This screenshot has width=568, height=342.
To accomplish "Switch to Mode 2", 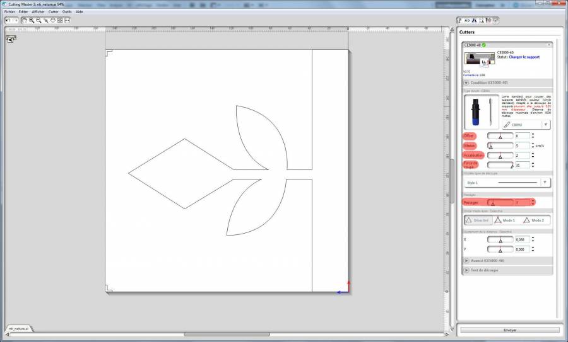I will (534, 220).
